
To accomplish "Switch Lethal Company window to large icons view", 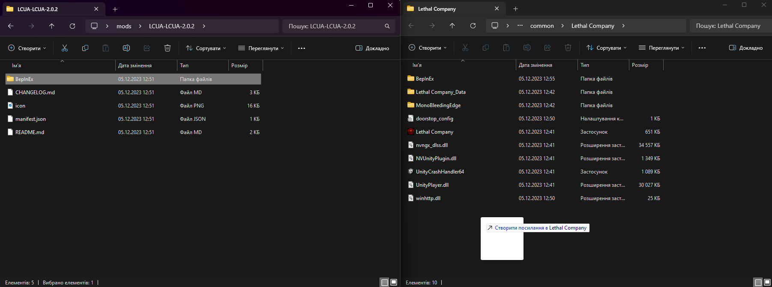I will (767, 282).
